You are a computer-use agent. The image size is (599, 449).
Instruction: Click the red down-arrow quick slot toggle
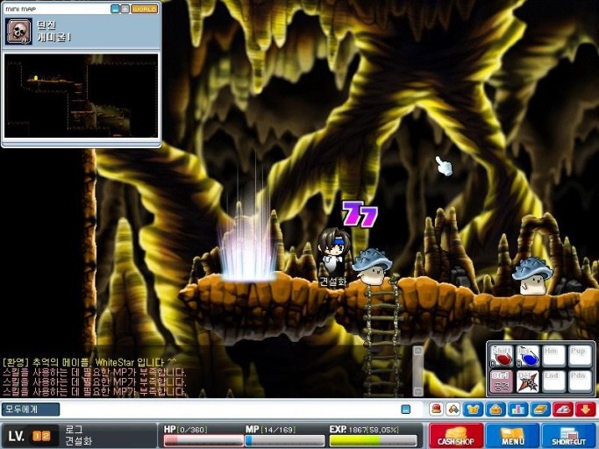point(585,410)
